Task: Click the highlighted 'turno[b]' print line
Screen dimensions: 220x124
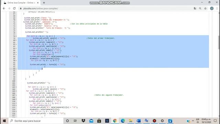Action: tap(48, 64)
